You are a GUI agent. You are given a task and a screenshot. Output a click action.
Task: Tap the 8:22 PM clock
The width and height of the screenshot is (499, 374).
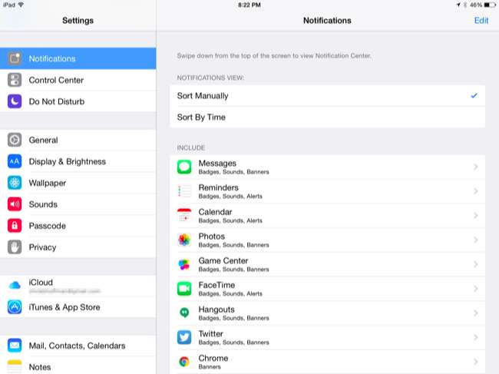point(249,5)
